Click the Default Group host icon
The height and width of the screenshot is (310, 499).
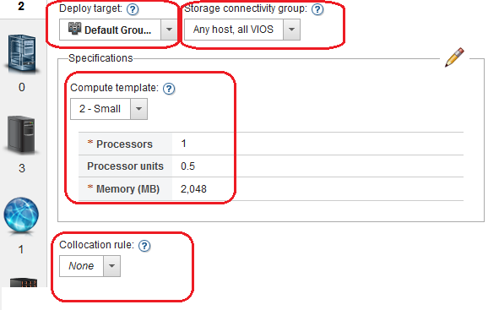[x=75, y=29]
